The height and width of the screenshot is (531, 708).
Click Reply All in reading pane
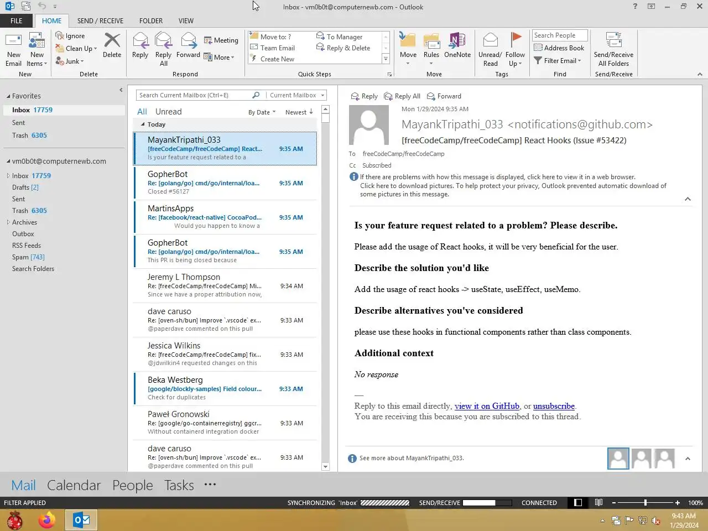point(402,96)
